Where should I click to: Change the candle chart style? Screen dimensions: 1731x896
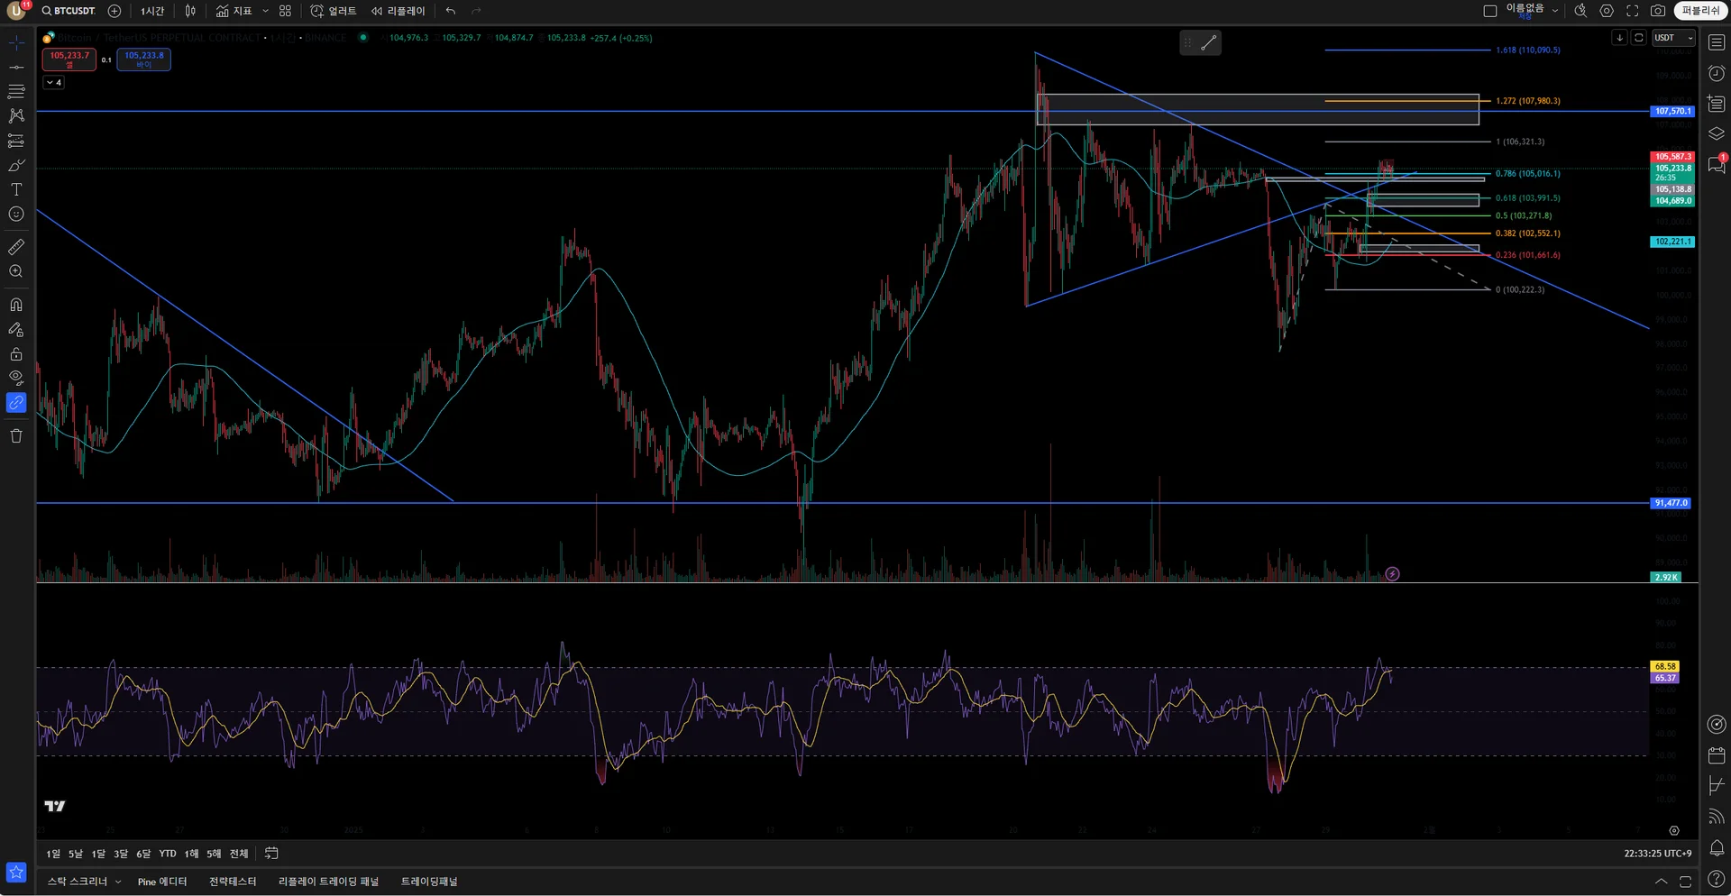pos(190,11)
